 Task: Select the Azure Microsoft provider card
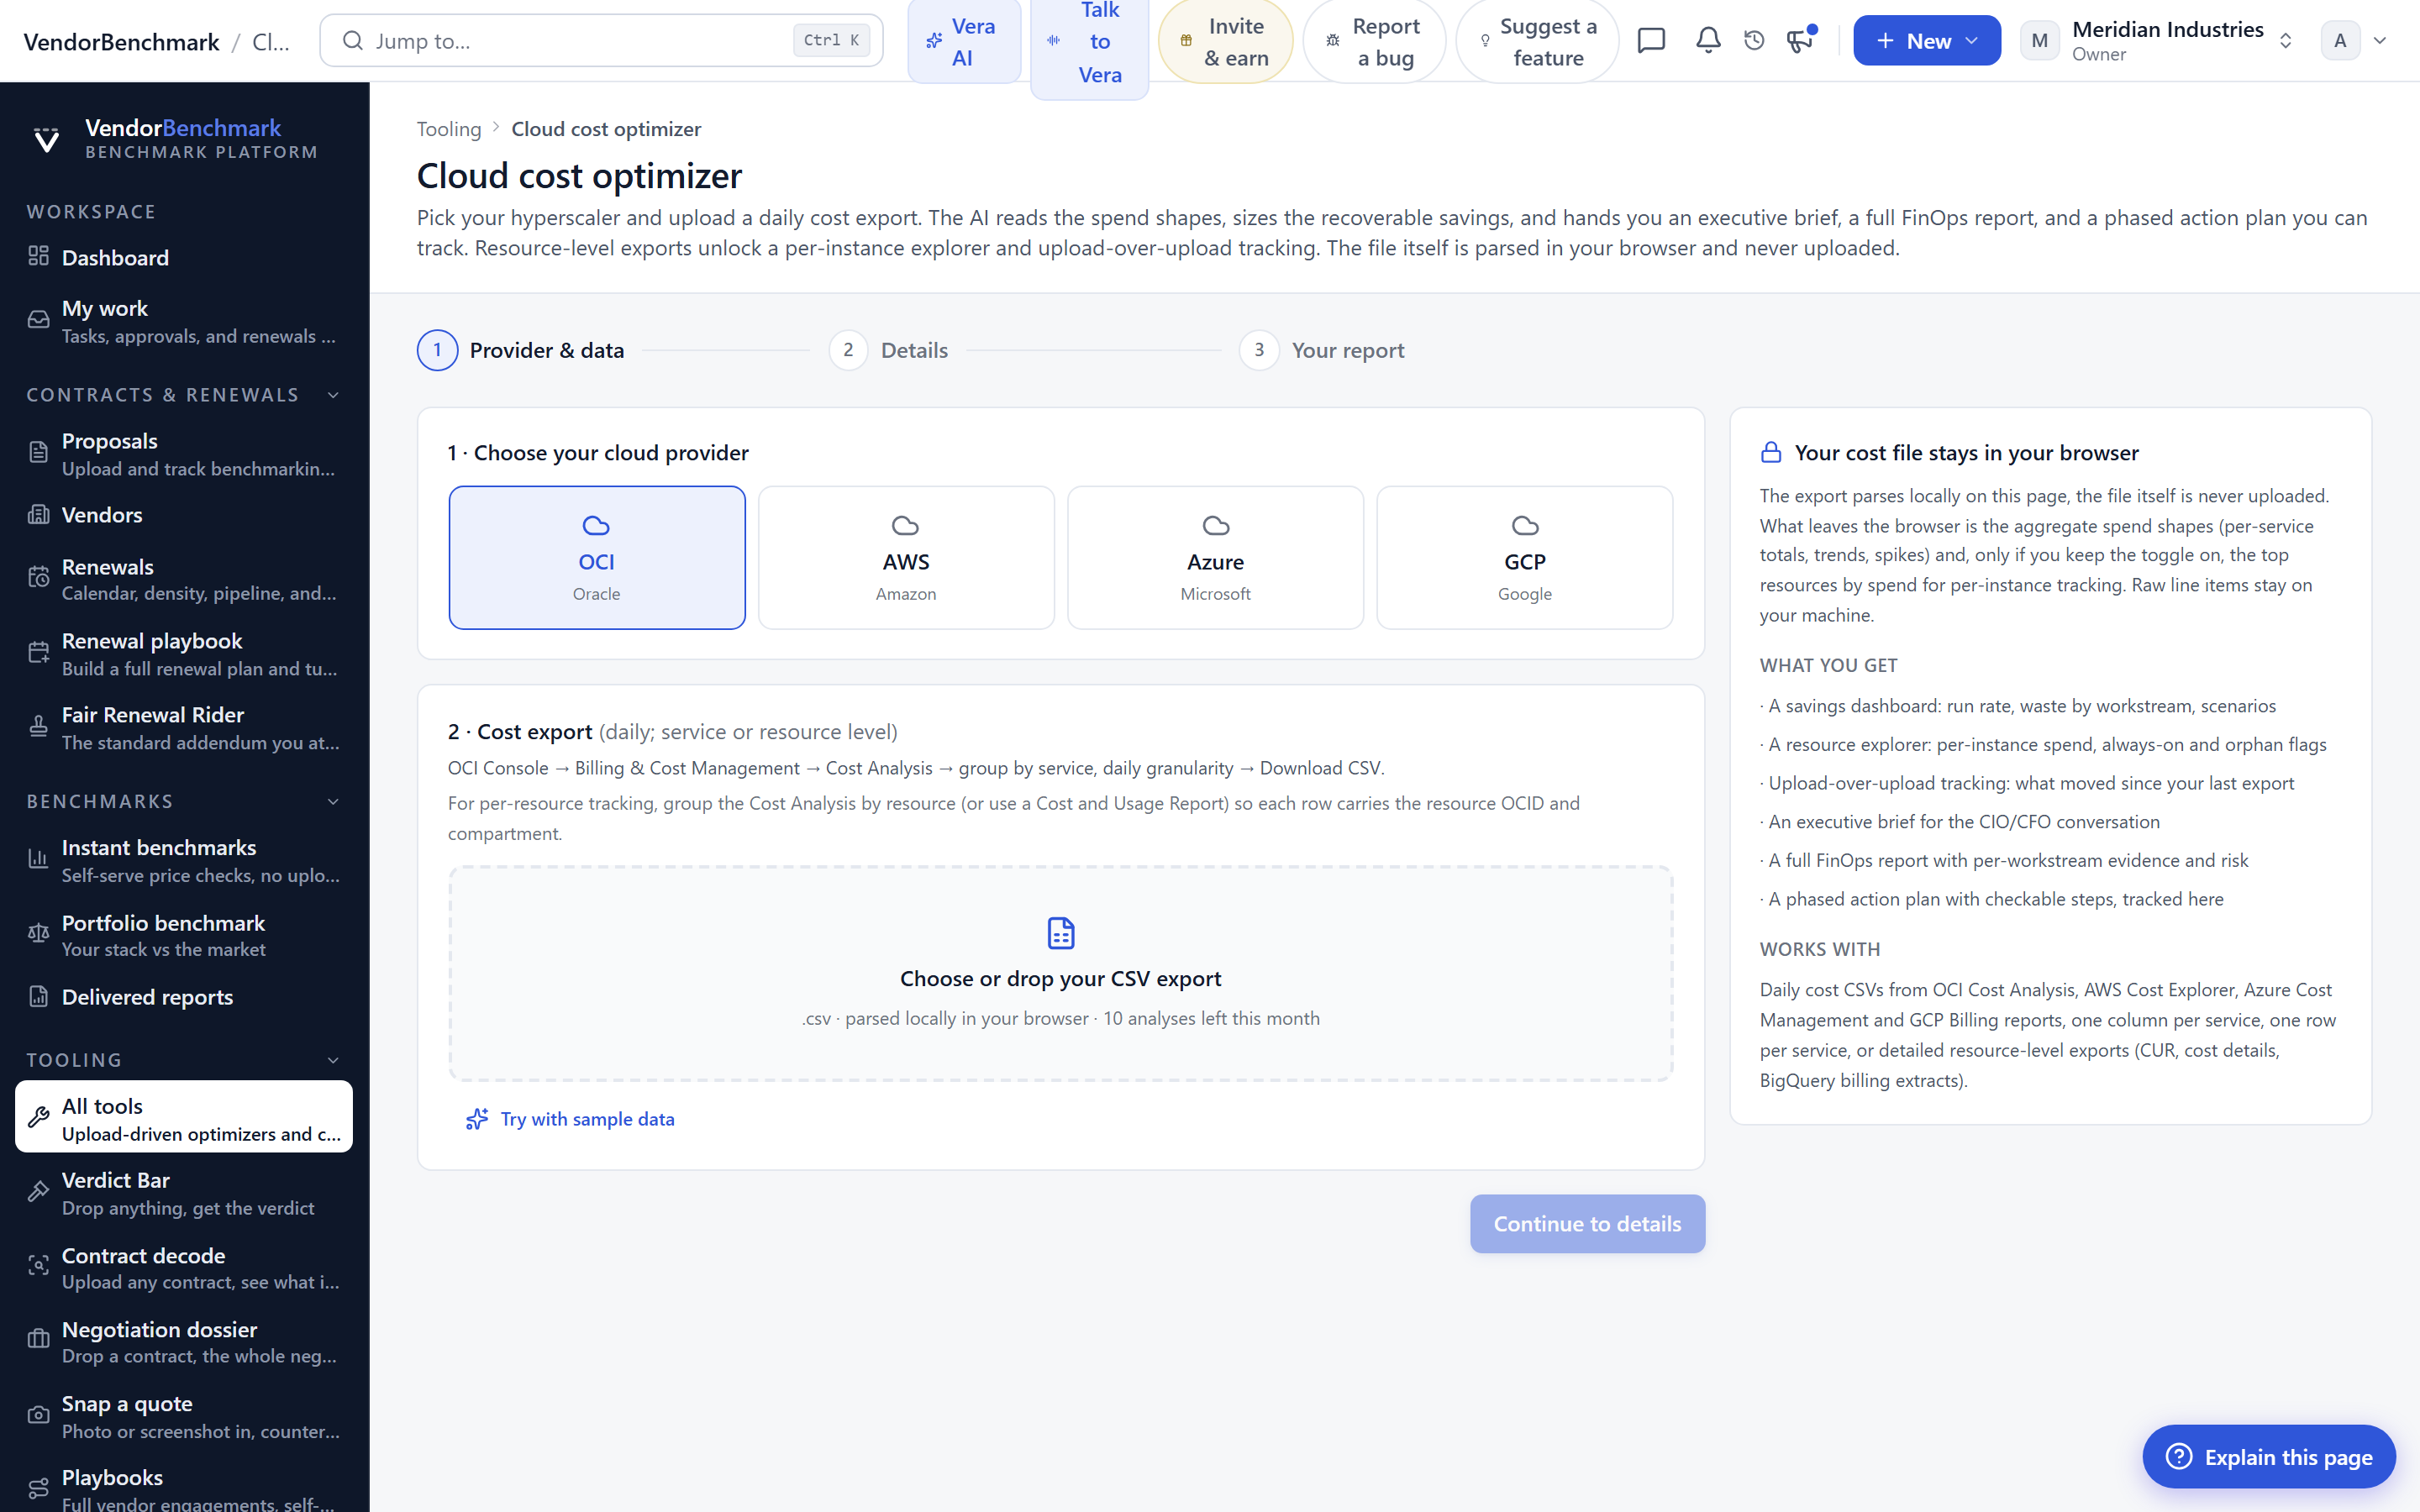pyautogui.click(x=1215, y=558)
